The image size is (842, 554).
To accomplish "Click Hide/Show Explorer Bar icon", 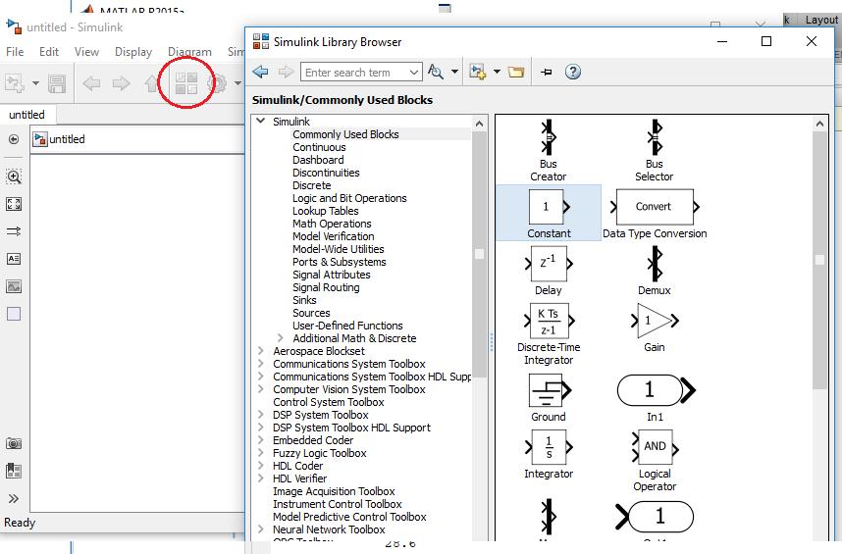I will [x=14, y=139].
